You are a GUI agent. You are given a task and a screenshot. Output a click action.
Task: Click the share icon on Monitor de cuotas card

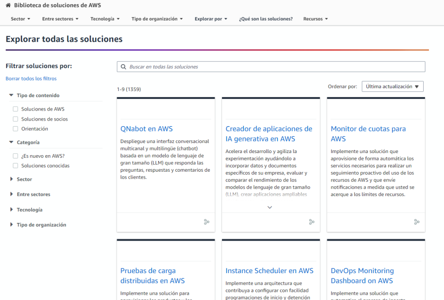pyautogui.click(x=417, y=222)
